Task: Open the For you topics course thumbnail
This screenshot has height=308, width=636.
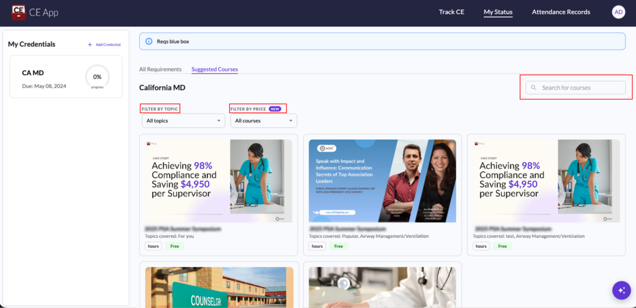Action: click(x=219, y=181)
